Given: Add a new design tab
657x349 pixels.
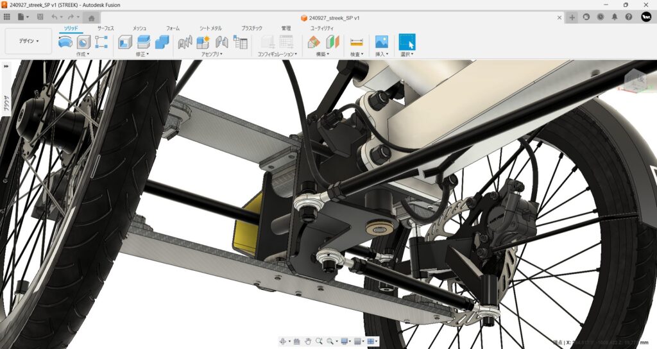Looking at the screenshot, I should [x=572, y=17].
